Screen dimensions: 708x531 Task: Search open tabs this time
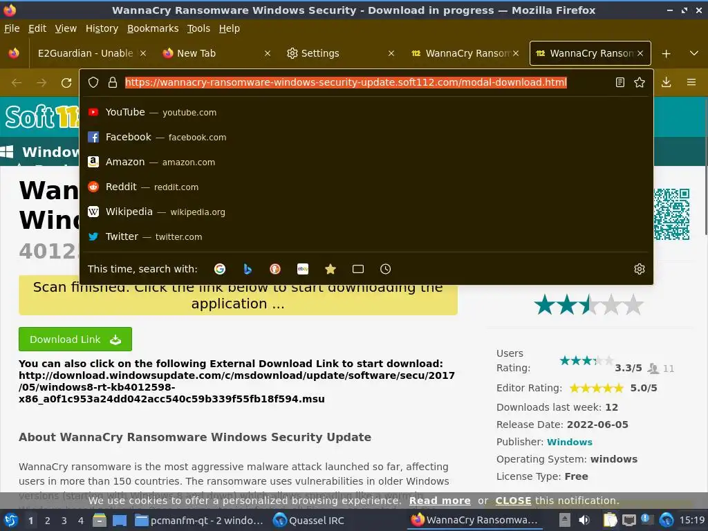pyautogui.click(x=358, y=269)
